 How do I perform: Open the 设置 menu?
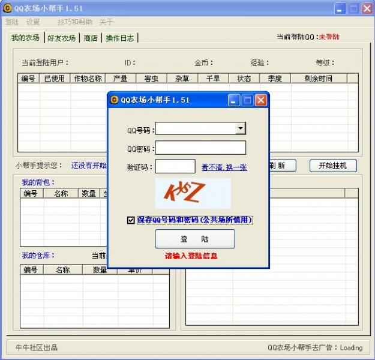[x=33, y=22]
